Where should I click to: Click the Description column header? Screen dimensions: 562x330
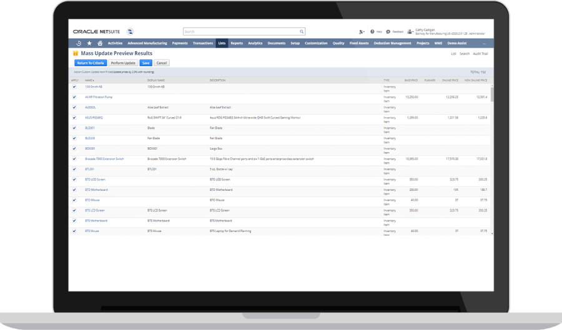pyautogui.click(x=217, y=80)
